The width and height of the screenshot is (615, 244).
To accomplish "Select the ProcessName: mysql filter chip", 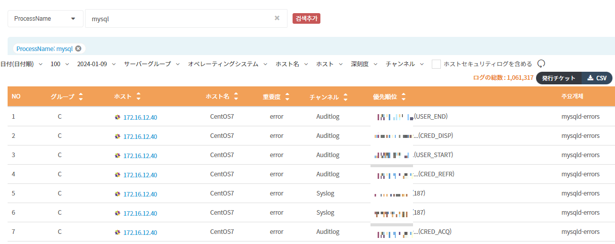I will coord(49,48).
